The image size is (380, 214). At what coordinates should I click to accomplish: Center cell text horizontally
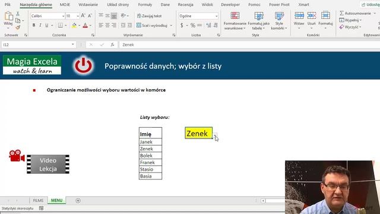[107, 25]
